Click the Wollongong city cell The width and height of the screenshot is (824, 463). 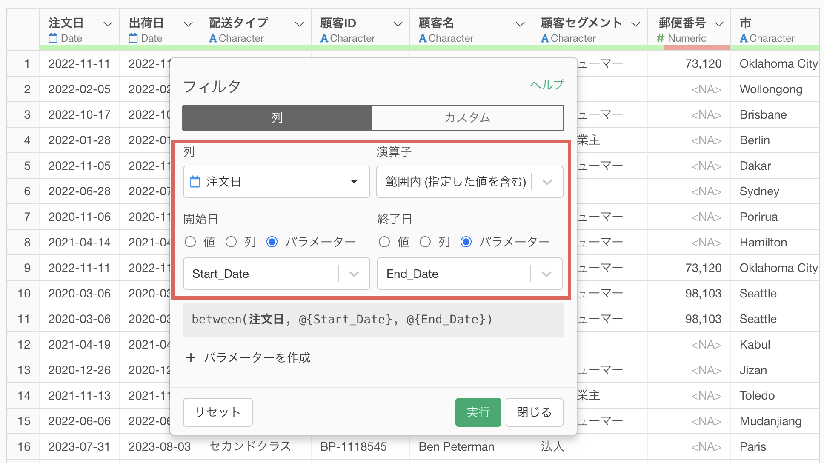click(x=775, y=89)
